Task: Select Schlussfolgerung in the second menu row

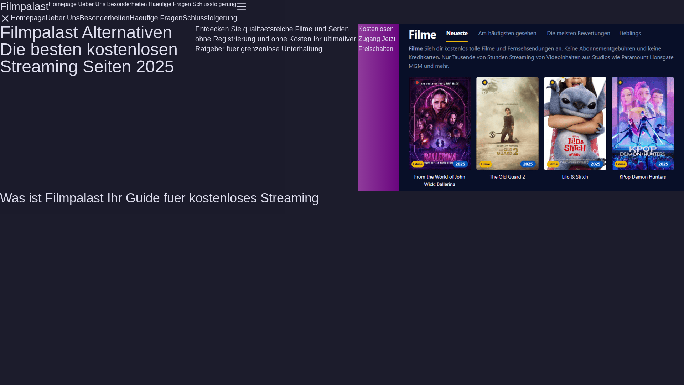Action: (210, 18)
